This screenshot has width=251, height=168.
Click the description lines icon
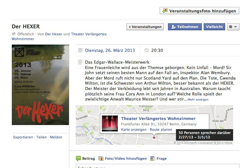point(80,62)
